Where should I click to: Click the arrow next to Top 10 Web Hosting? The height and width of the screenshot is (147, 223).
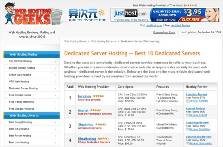click(x=55, y=61)
